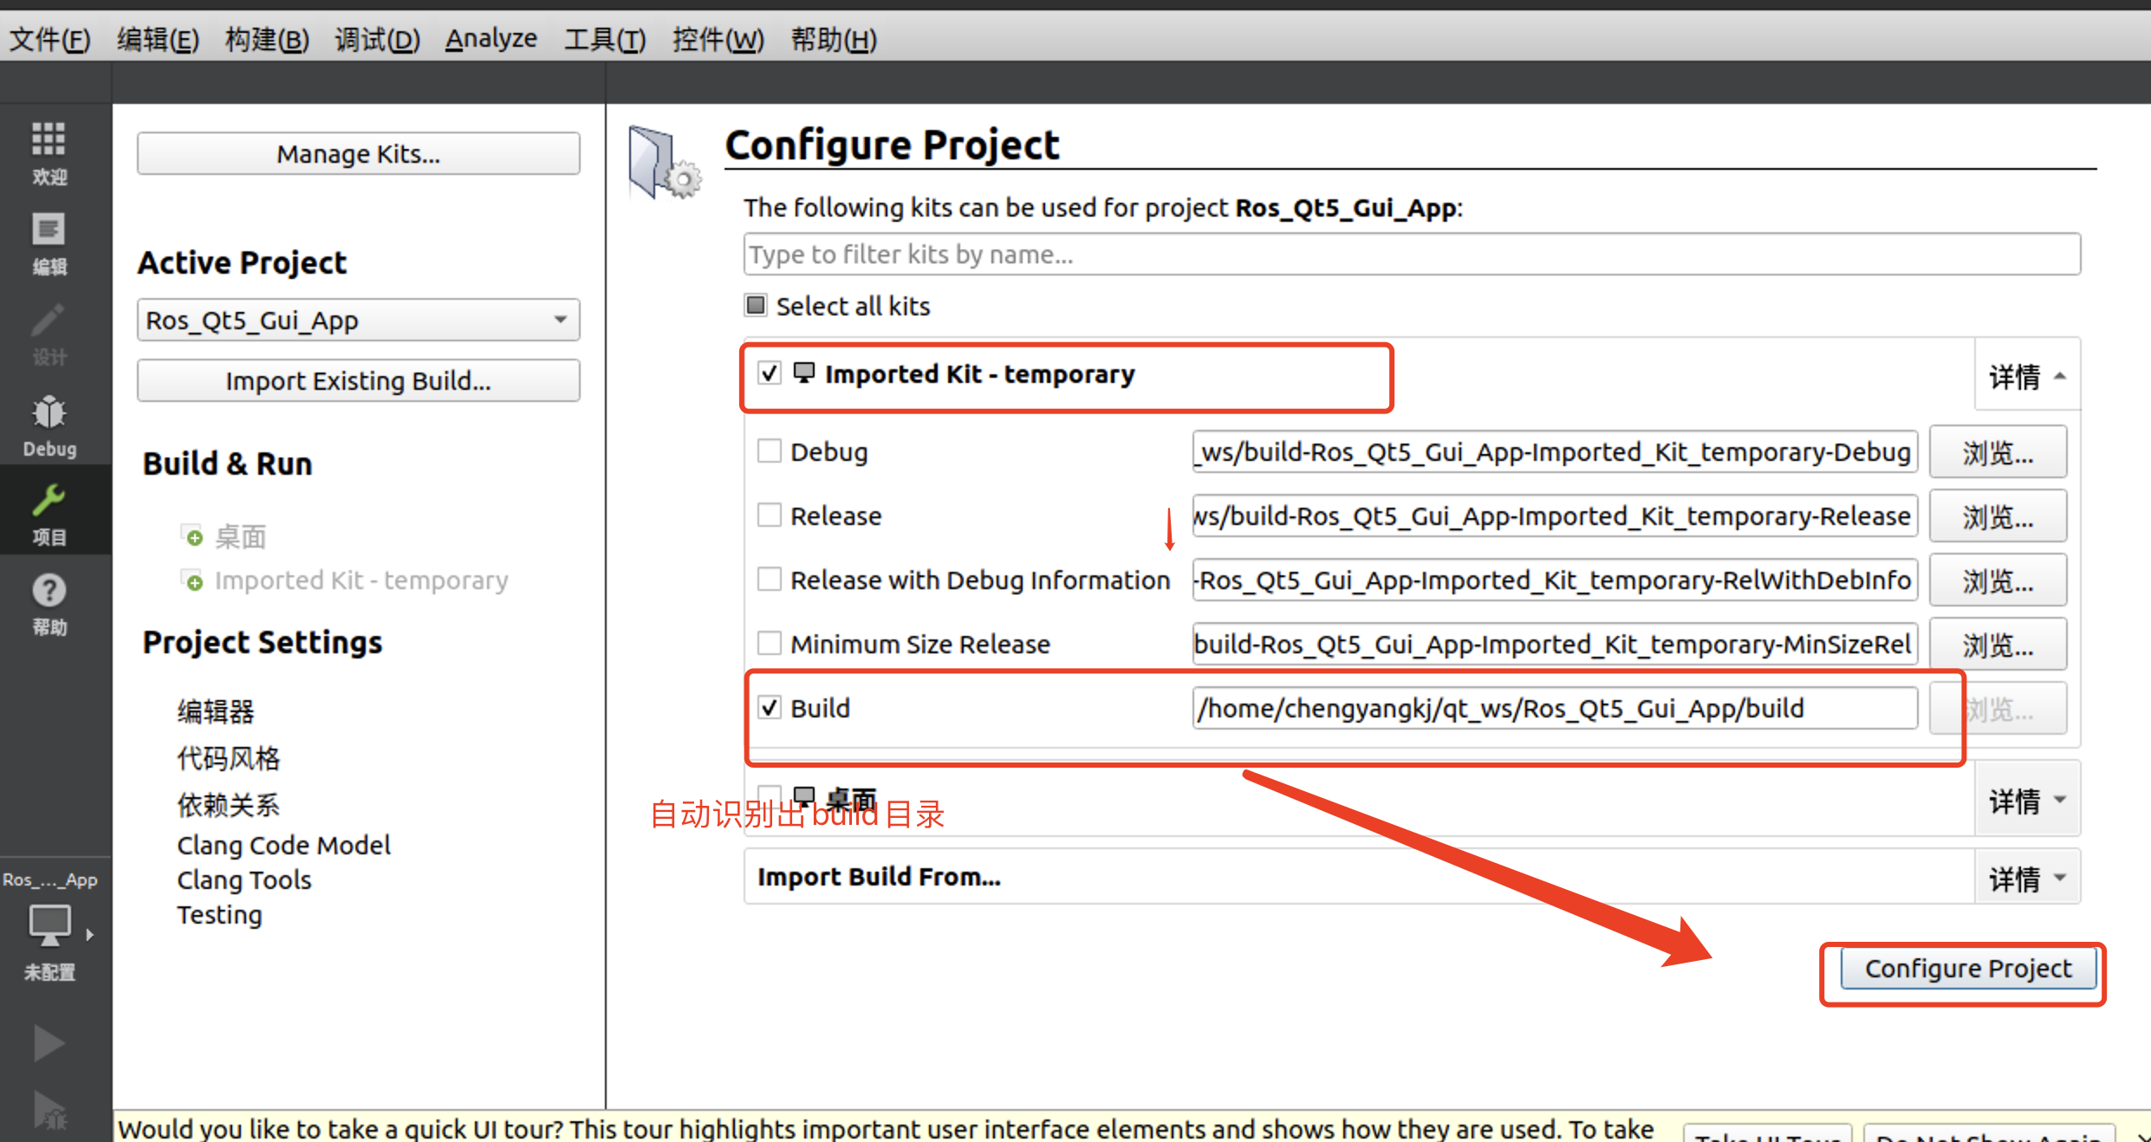
Task: Open the Analyze menu
Action: 491,39
